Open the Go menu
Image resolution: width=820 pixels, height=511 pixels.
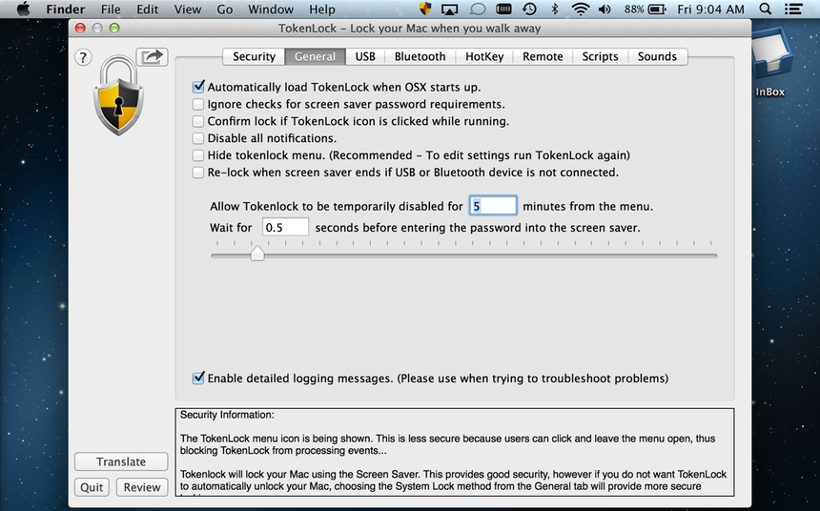[224, 10]
